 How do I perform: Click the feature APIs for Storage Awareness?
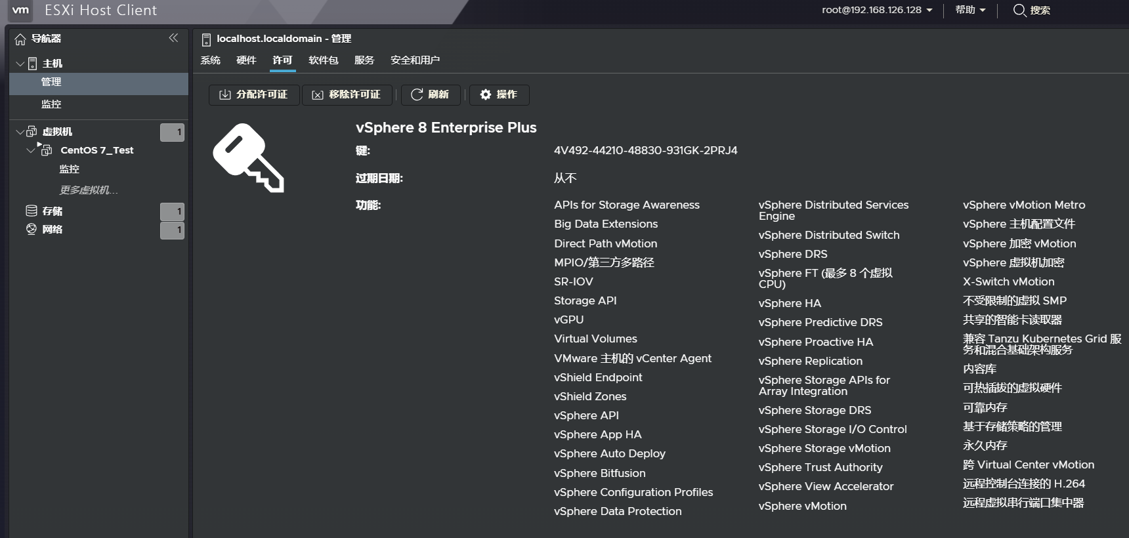click(627, 205)
